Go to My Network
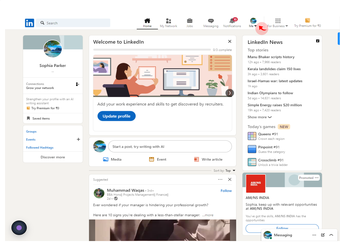 [168, 23]
